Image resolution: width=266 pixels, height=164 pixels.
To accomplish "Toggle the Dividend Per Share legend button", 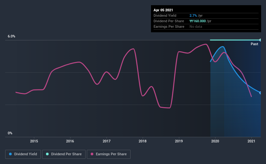I will pos(64,154).
